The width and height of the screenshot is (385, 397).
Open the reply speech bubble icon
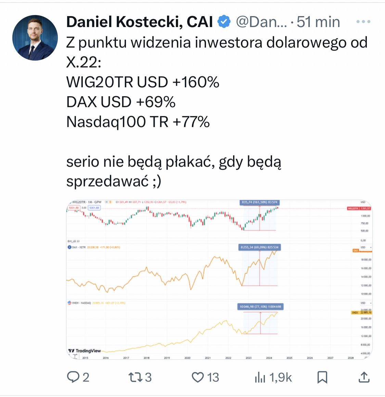tap(73, 377)
